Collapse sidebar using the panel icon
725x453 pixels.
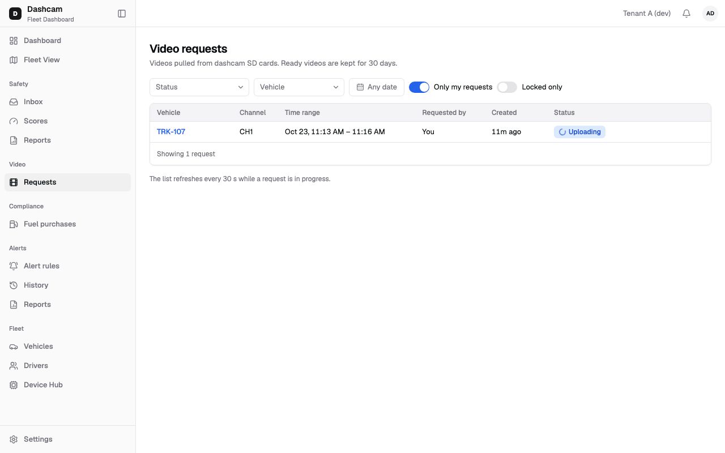click(x=122, y=14)
